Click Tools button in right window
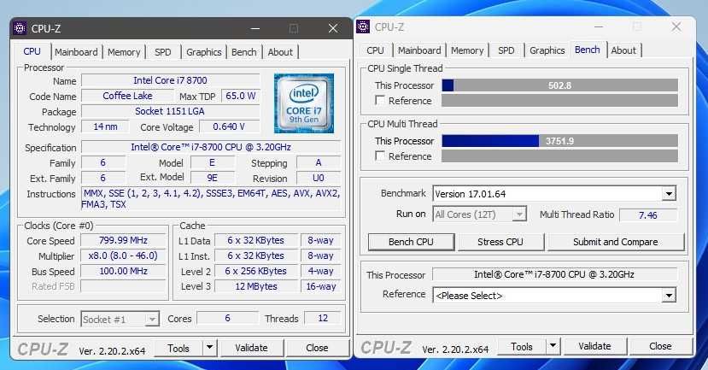Screen dimensions: 708x370 pyautogui.click(x=522, y=347)
